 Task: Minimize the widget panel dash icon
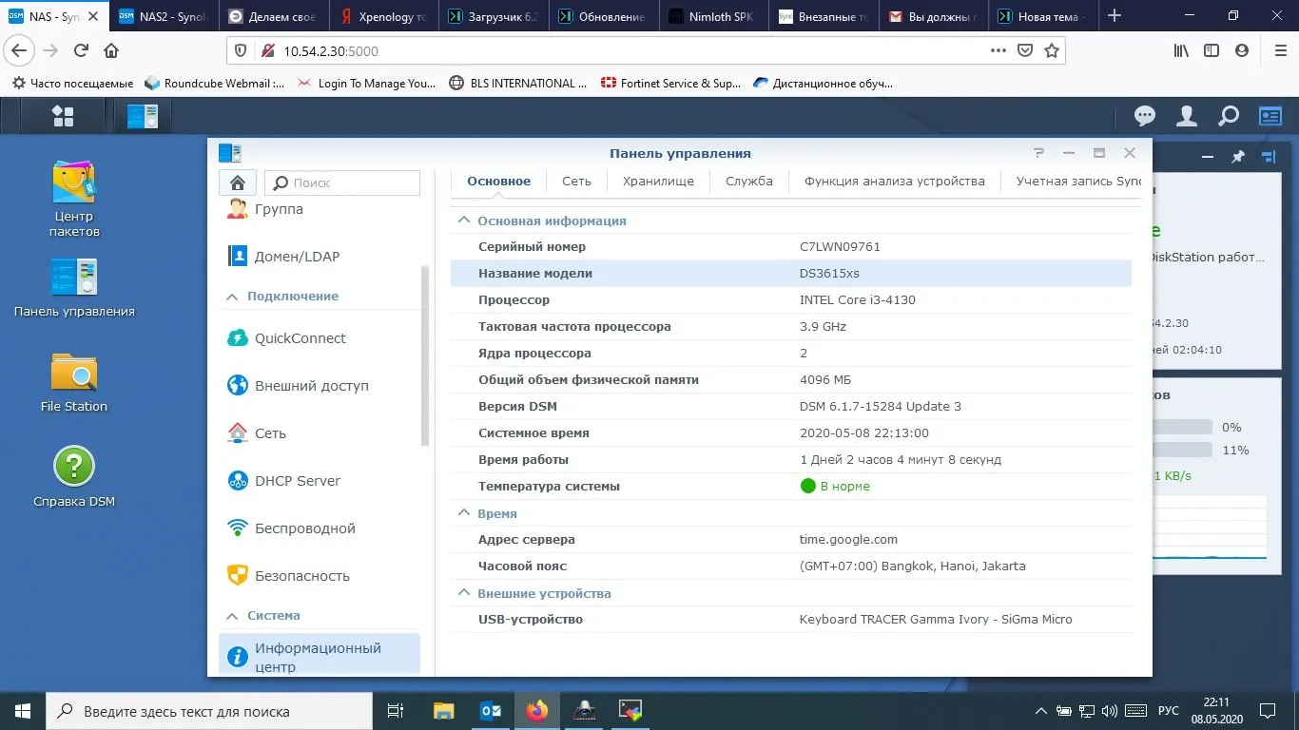tap(1206, 157)
